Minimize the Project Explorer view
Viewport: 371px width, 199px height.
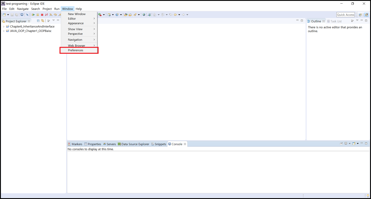pos(58,20)
